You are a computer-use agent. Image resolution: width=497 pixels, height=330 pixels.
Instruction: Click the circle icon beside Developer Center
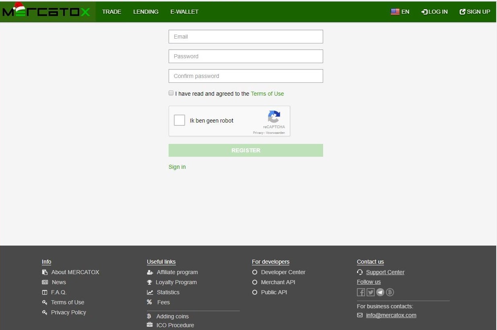[254, 272]
